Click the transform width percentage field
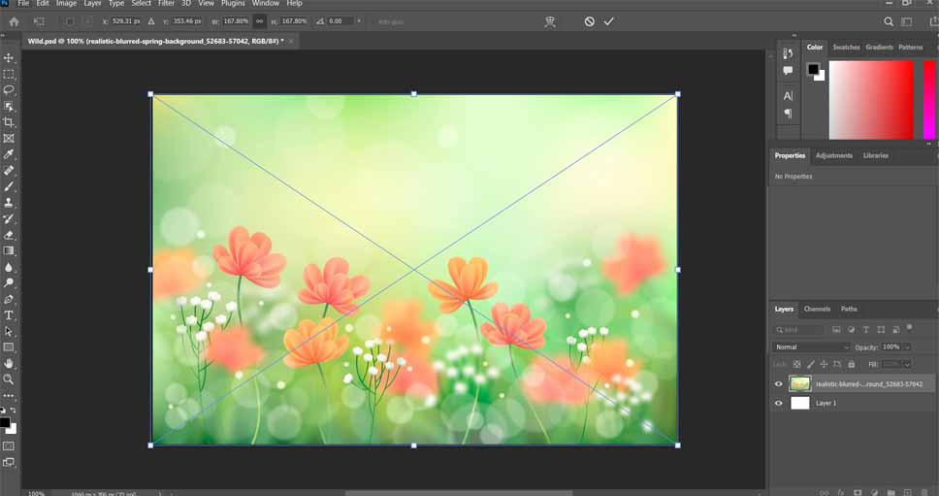The image size is (939, 496). (x=236, y=21)
